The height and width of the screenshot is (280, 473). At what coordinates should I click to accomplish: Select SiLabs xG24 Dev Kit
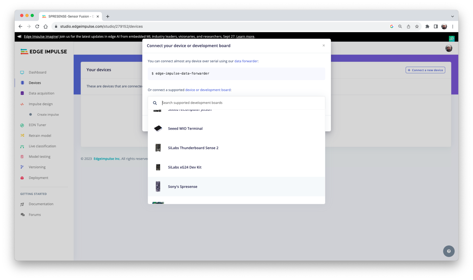(237, 167)
